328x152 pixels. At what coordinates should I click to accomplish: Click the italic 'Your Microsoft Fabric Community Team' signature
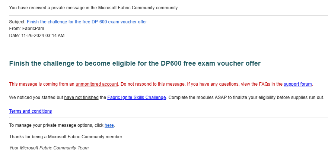pyautogui.click(x=49, y=148)
